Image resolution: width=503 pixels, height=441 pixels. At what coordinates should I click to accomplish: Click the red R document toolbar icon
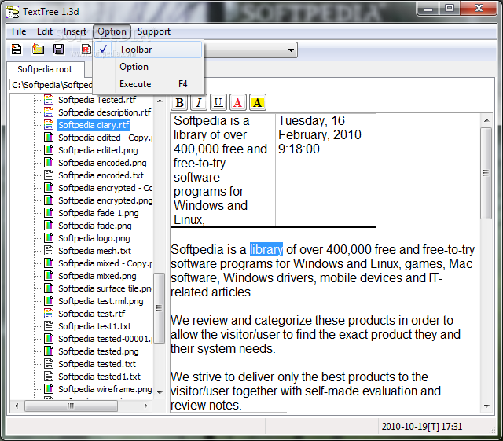pos(86,49)
